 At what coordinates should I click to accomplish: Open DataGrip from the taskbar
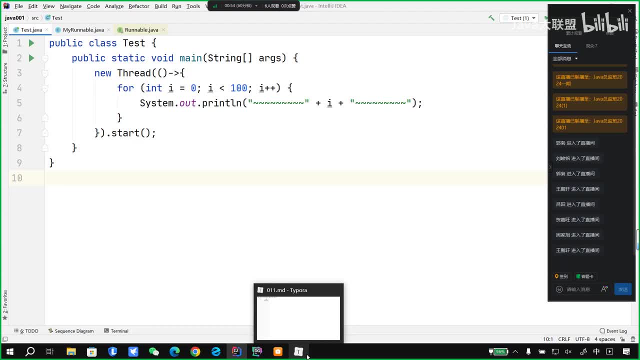pos(257,351)
